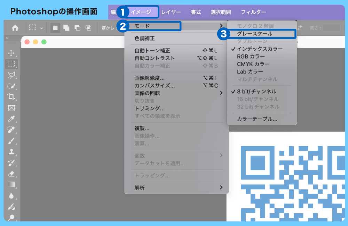The height and width of the screenshot is (226, 348).
Task: Select the Polygonal Lasso tool
Action: [11, 75]
